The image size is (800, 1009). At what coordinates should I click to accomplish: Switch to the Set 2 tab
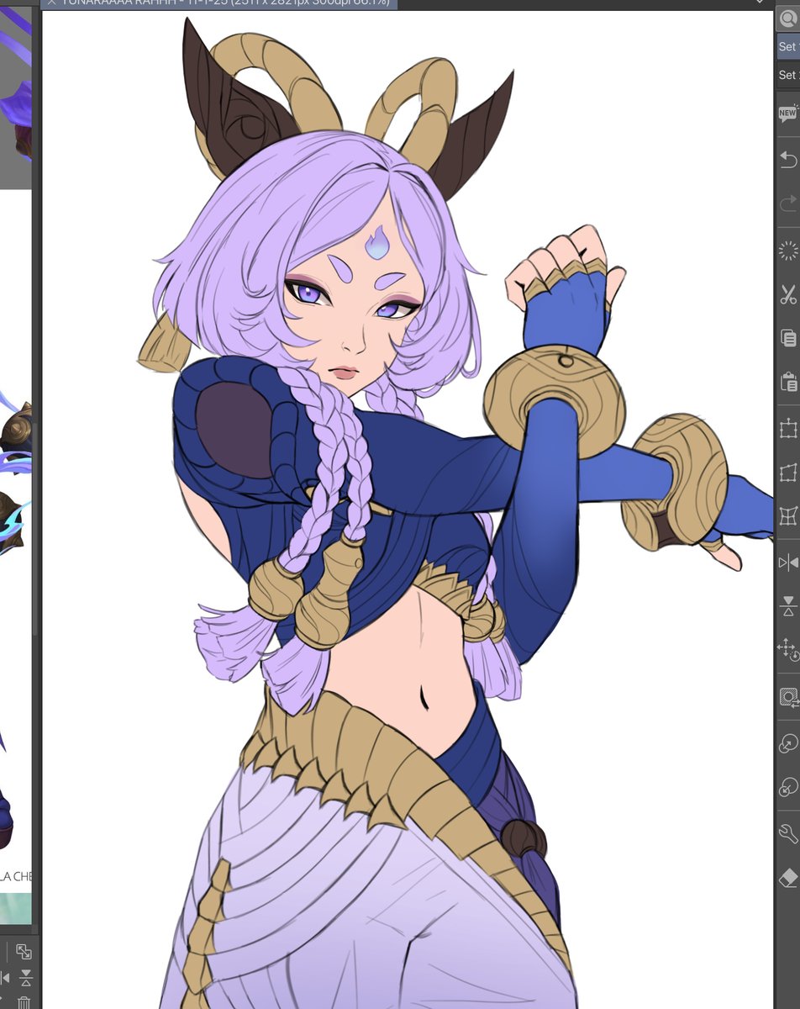[788, 75]
